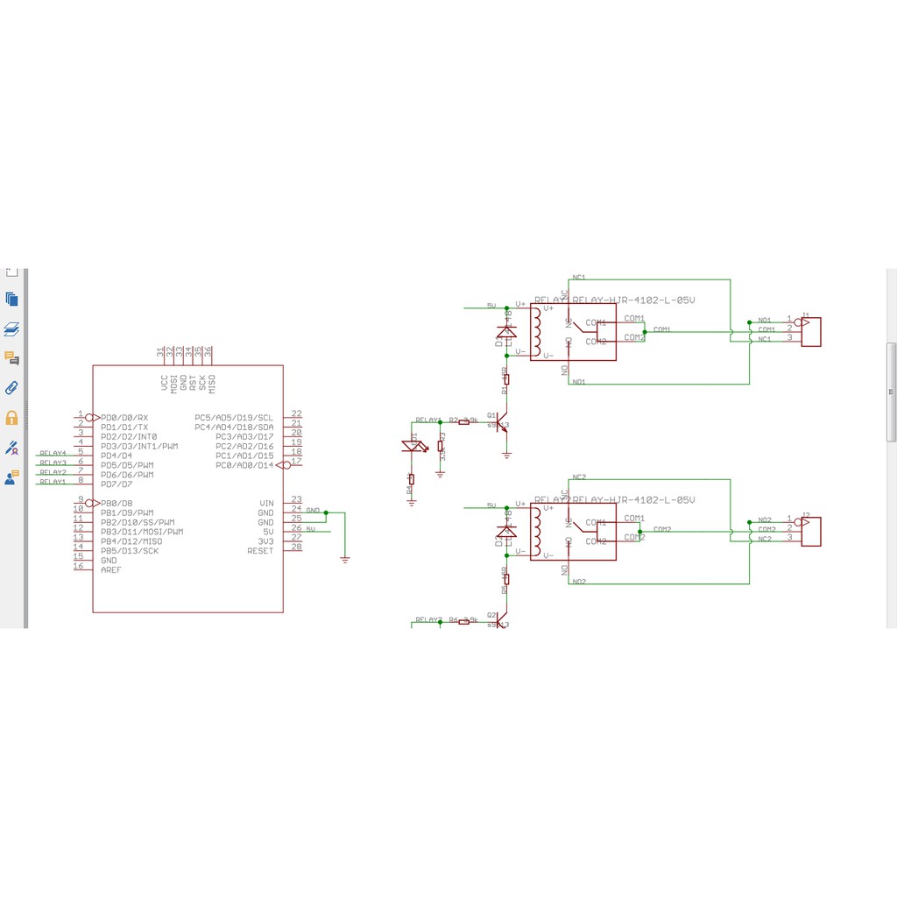897x897 pixels.
Task: Click the 3V3 pin label
Action: [265, 541]
